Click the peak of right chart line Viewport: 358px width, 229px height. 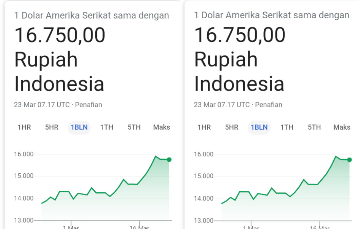[x=336, y=156]
